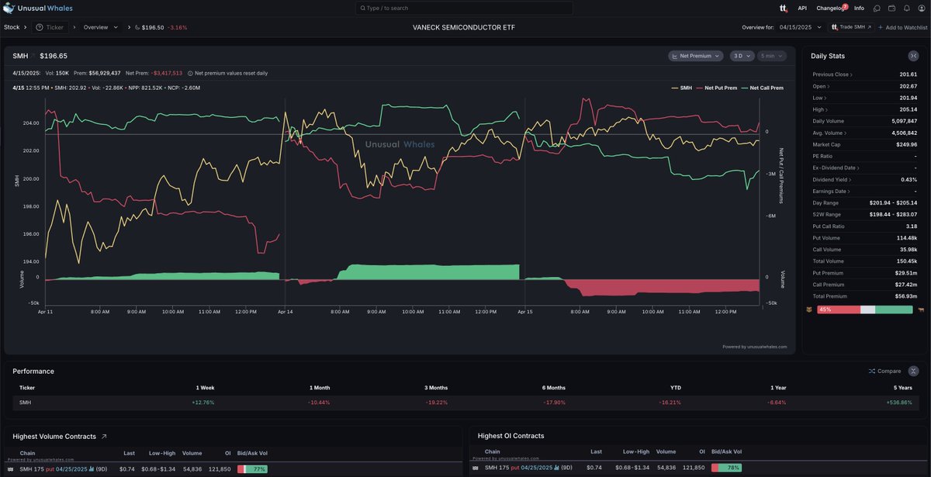Click the question mark icon beside Ticker

click(x=40, y=27)
